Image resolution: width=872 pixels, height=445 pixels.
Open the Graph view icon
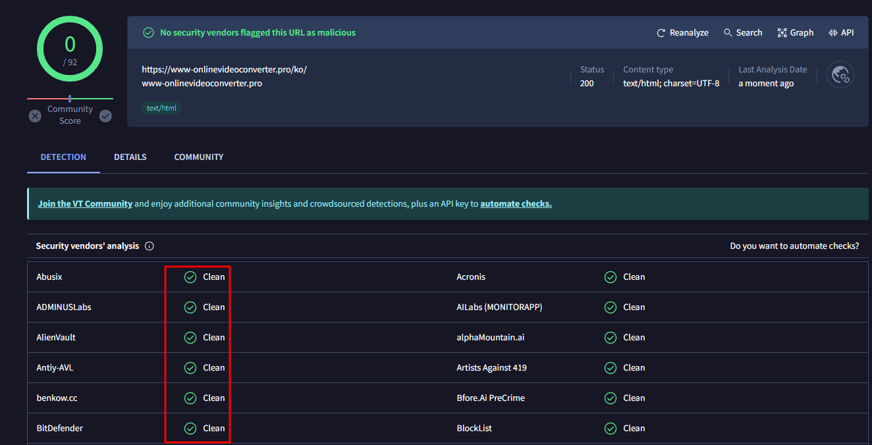[x=782, y=33]
